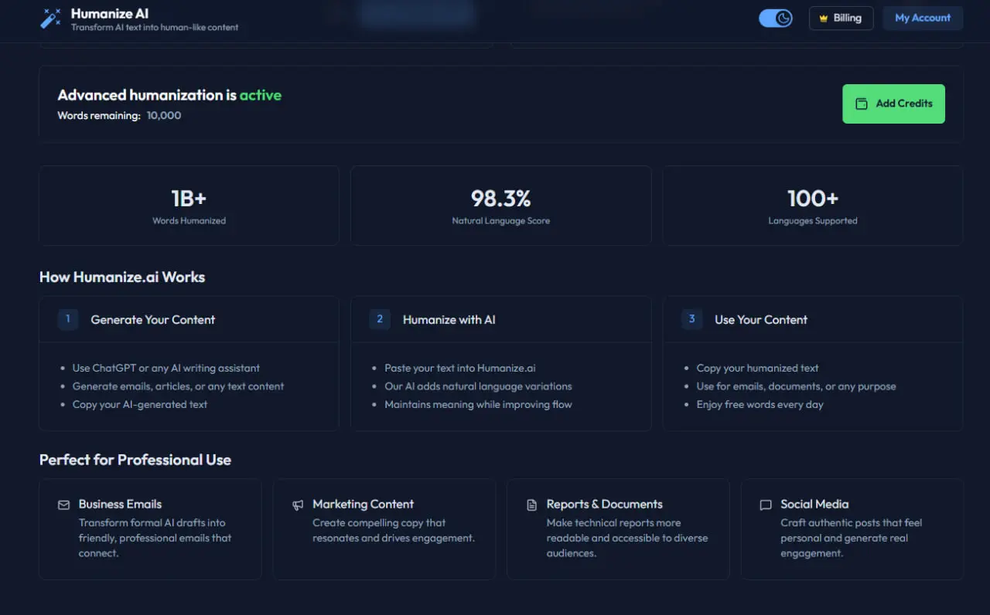Click the 10,000 words remaining value
Viewport: 990px width, 615px height.
click(164, 115)
